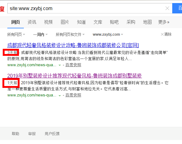Viewport: 182px width, 144px height.
Task: Click the blue Baidu search button
Action: pyautogui.click(x=177, y=8)
